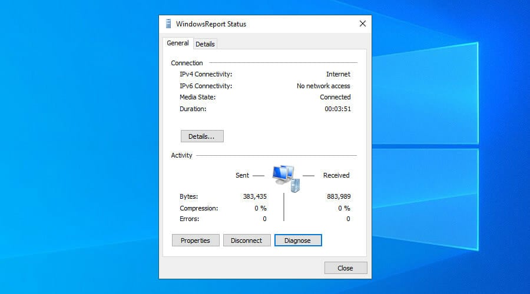Image resolution: width=530 pixels, height=294 pixels.
Task: Click the Bytes label
Action: click(188, 196)
